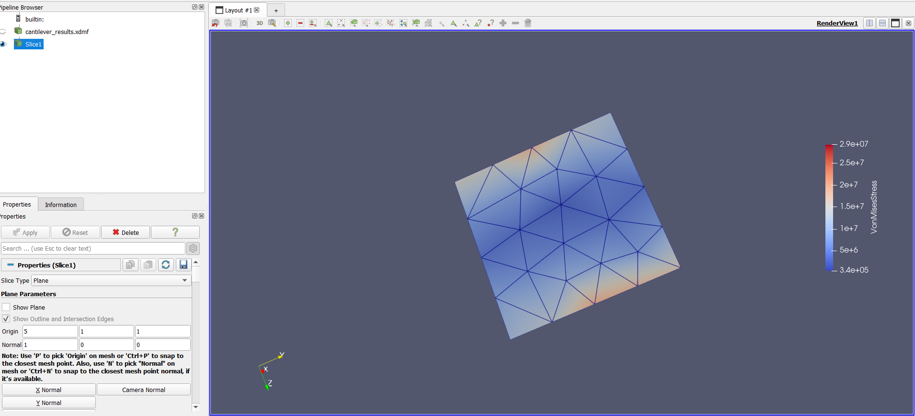Toggle visibility eye for Slice1

3,44
